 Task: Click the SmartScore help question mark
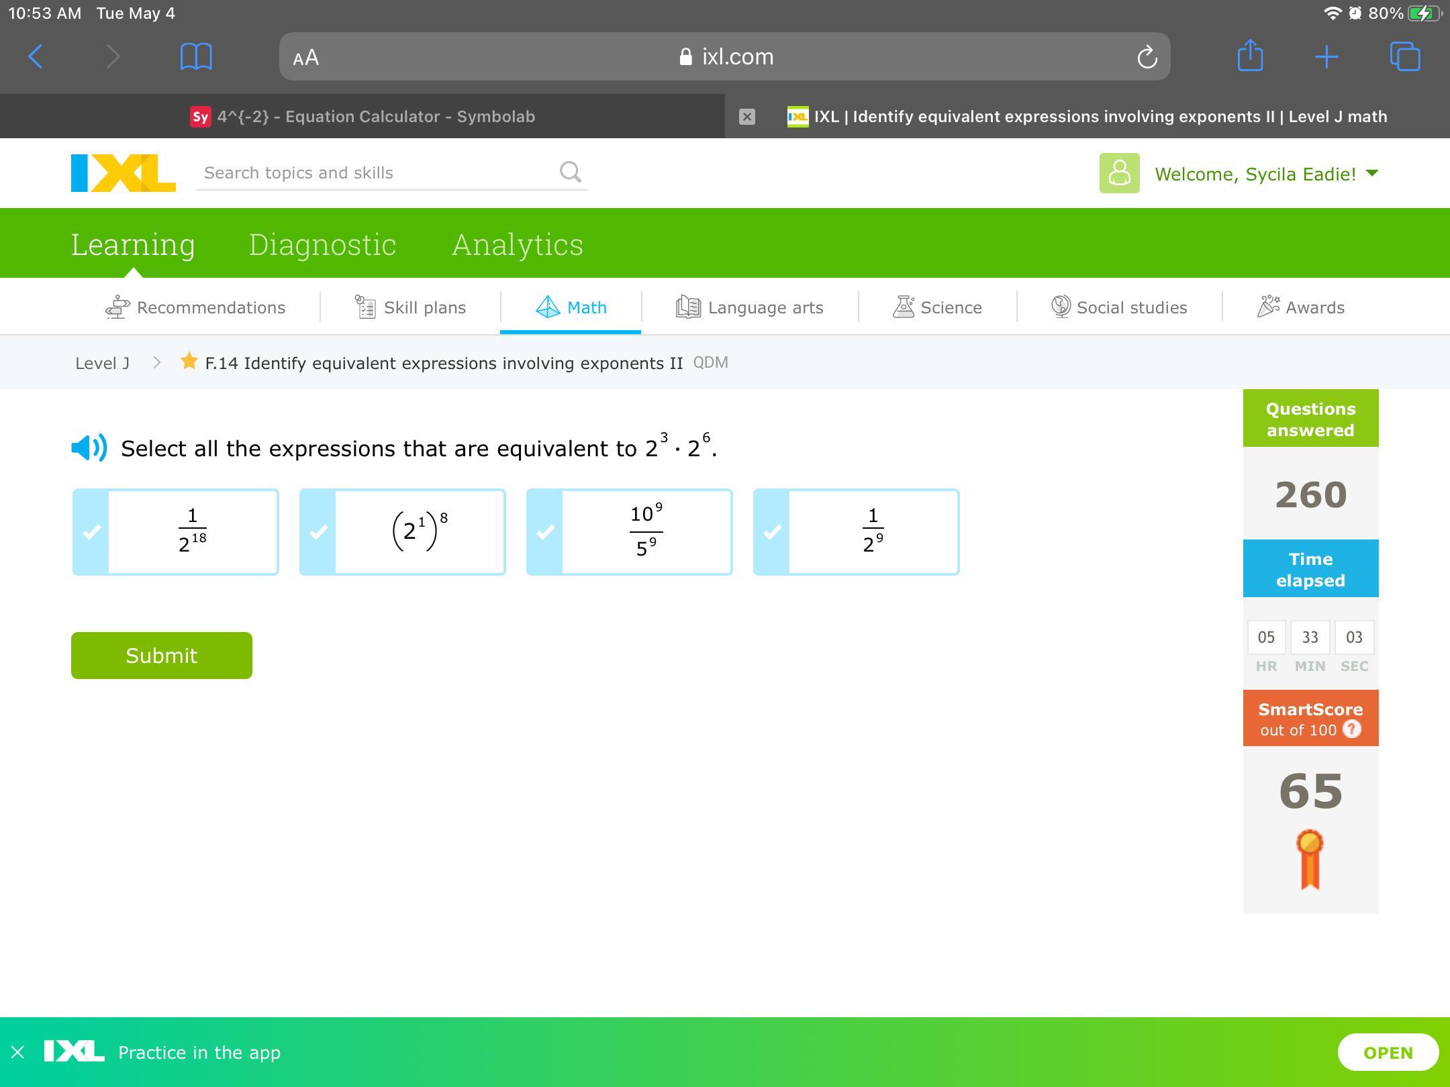1351,729
